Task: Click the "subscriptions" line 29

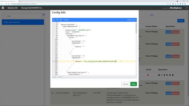Action: click(75, 74)
